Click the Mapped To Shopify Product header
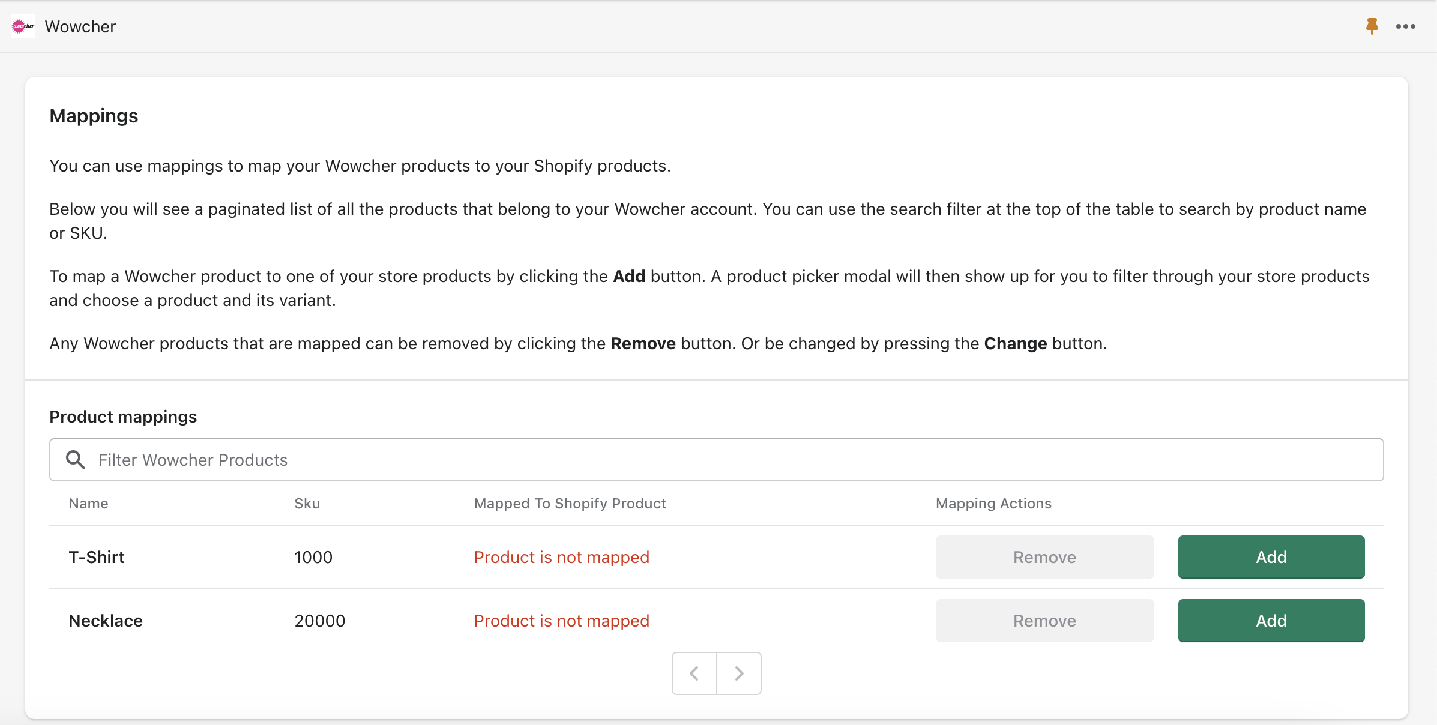The image size is (1437, 725). click(570, 504)
